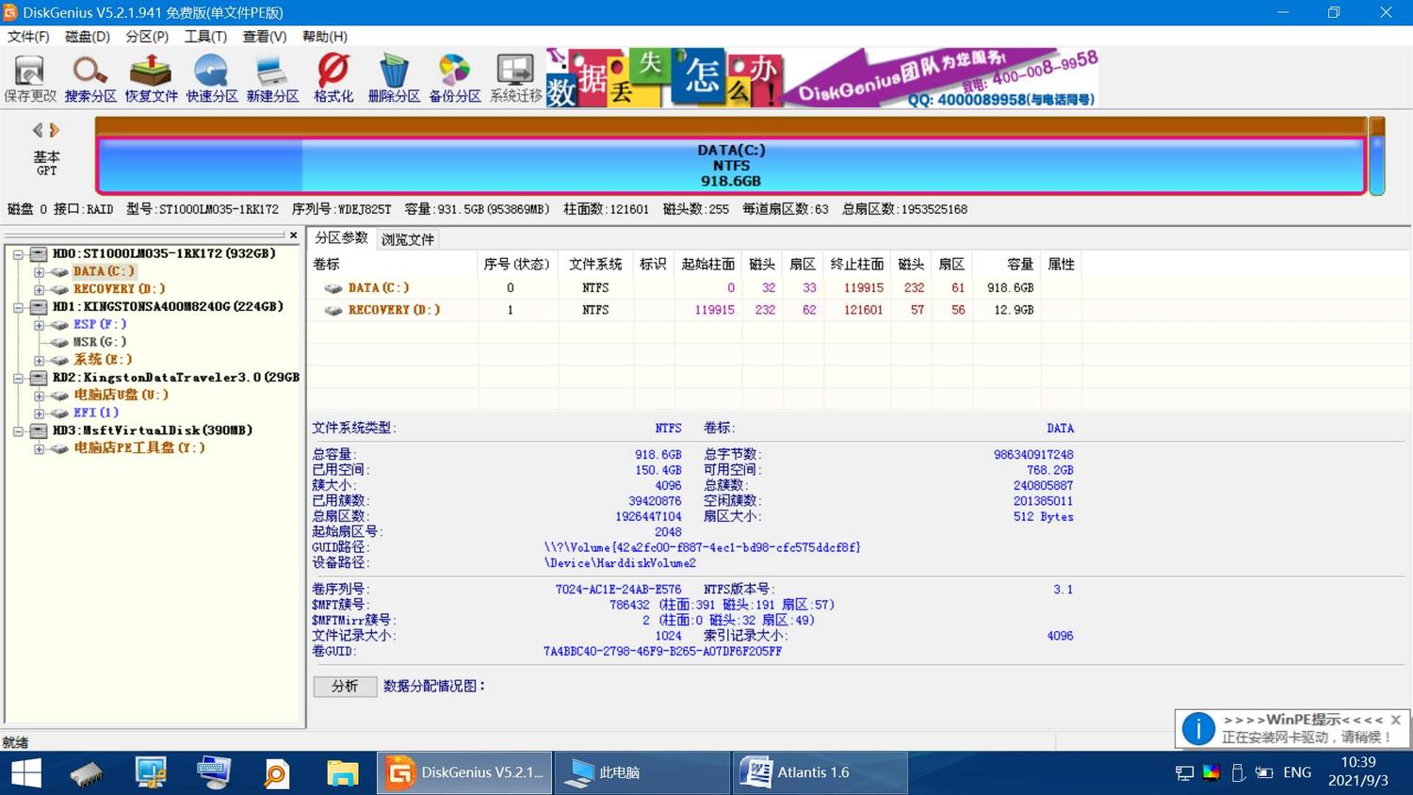This screenshot has height=795, width=1413.
Task: Open the magnifier search app on taskbar
Action: pyautogui.click(x=276, y=772)
